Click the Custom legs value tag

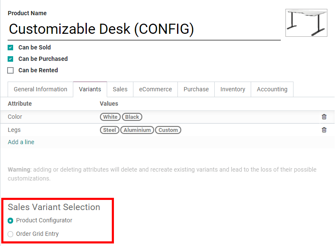point(168,130)
